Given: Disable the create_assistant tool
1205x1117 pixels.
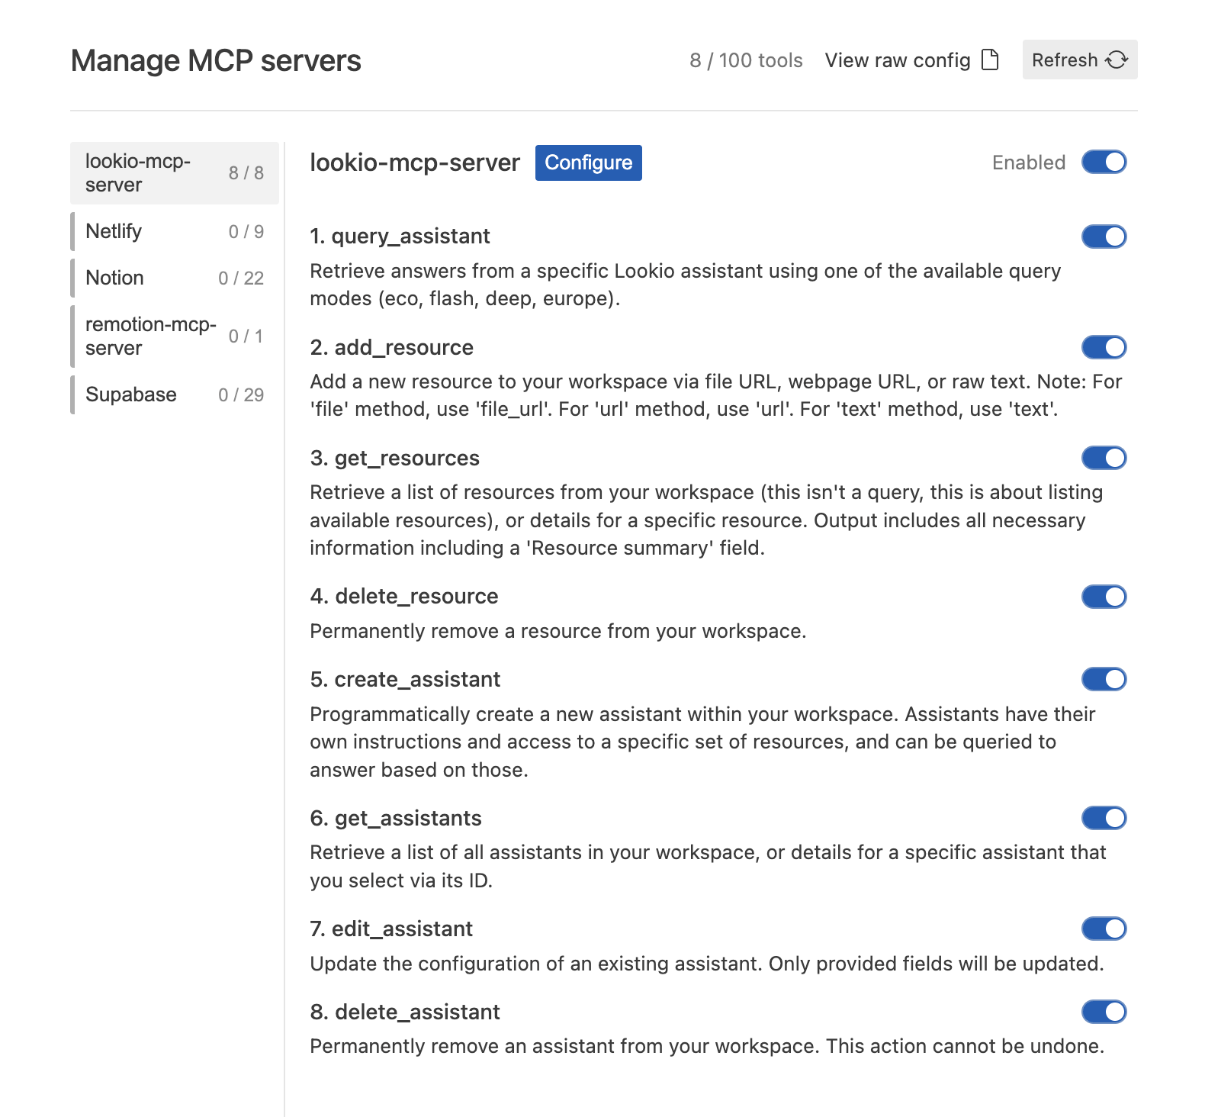Looking at the screenshot, I should pyautogui.click(x=1104, y=679).
